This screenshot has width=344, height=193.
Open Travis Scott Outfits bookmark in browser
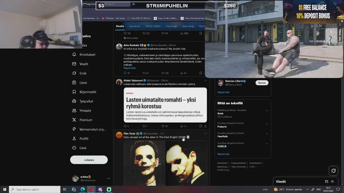166,18
